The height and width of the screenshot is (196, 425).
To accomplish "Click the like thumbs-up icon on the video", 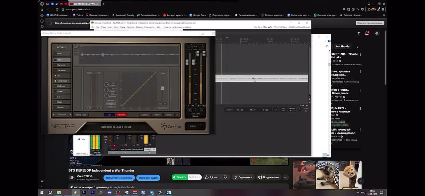I will [207, 177].
